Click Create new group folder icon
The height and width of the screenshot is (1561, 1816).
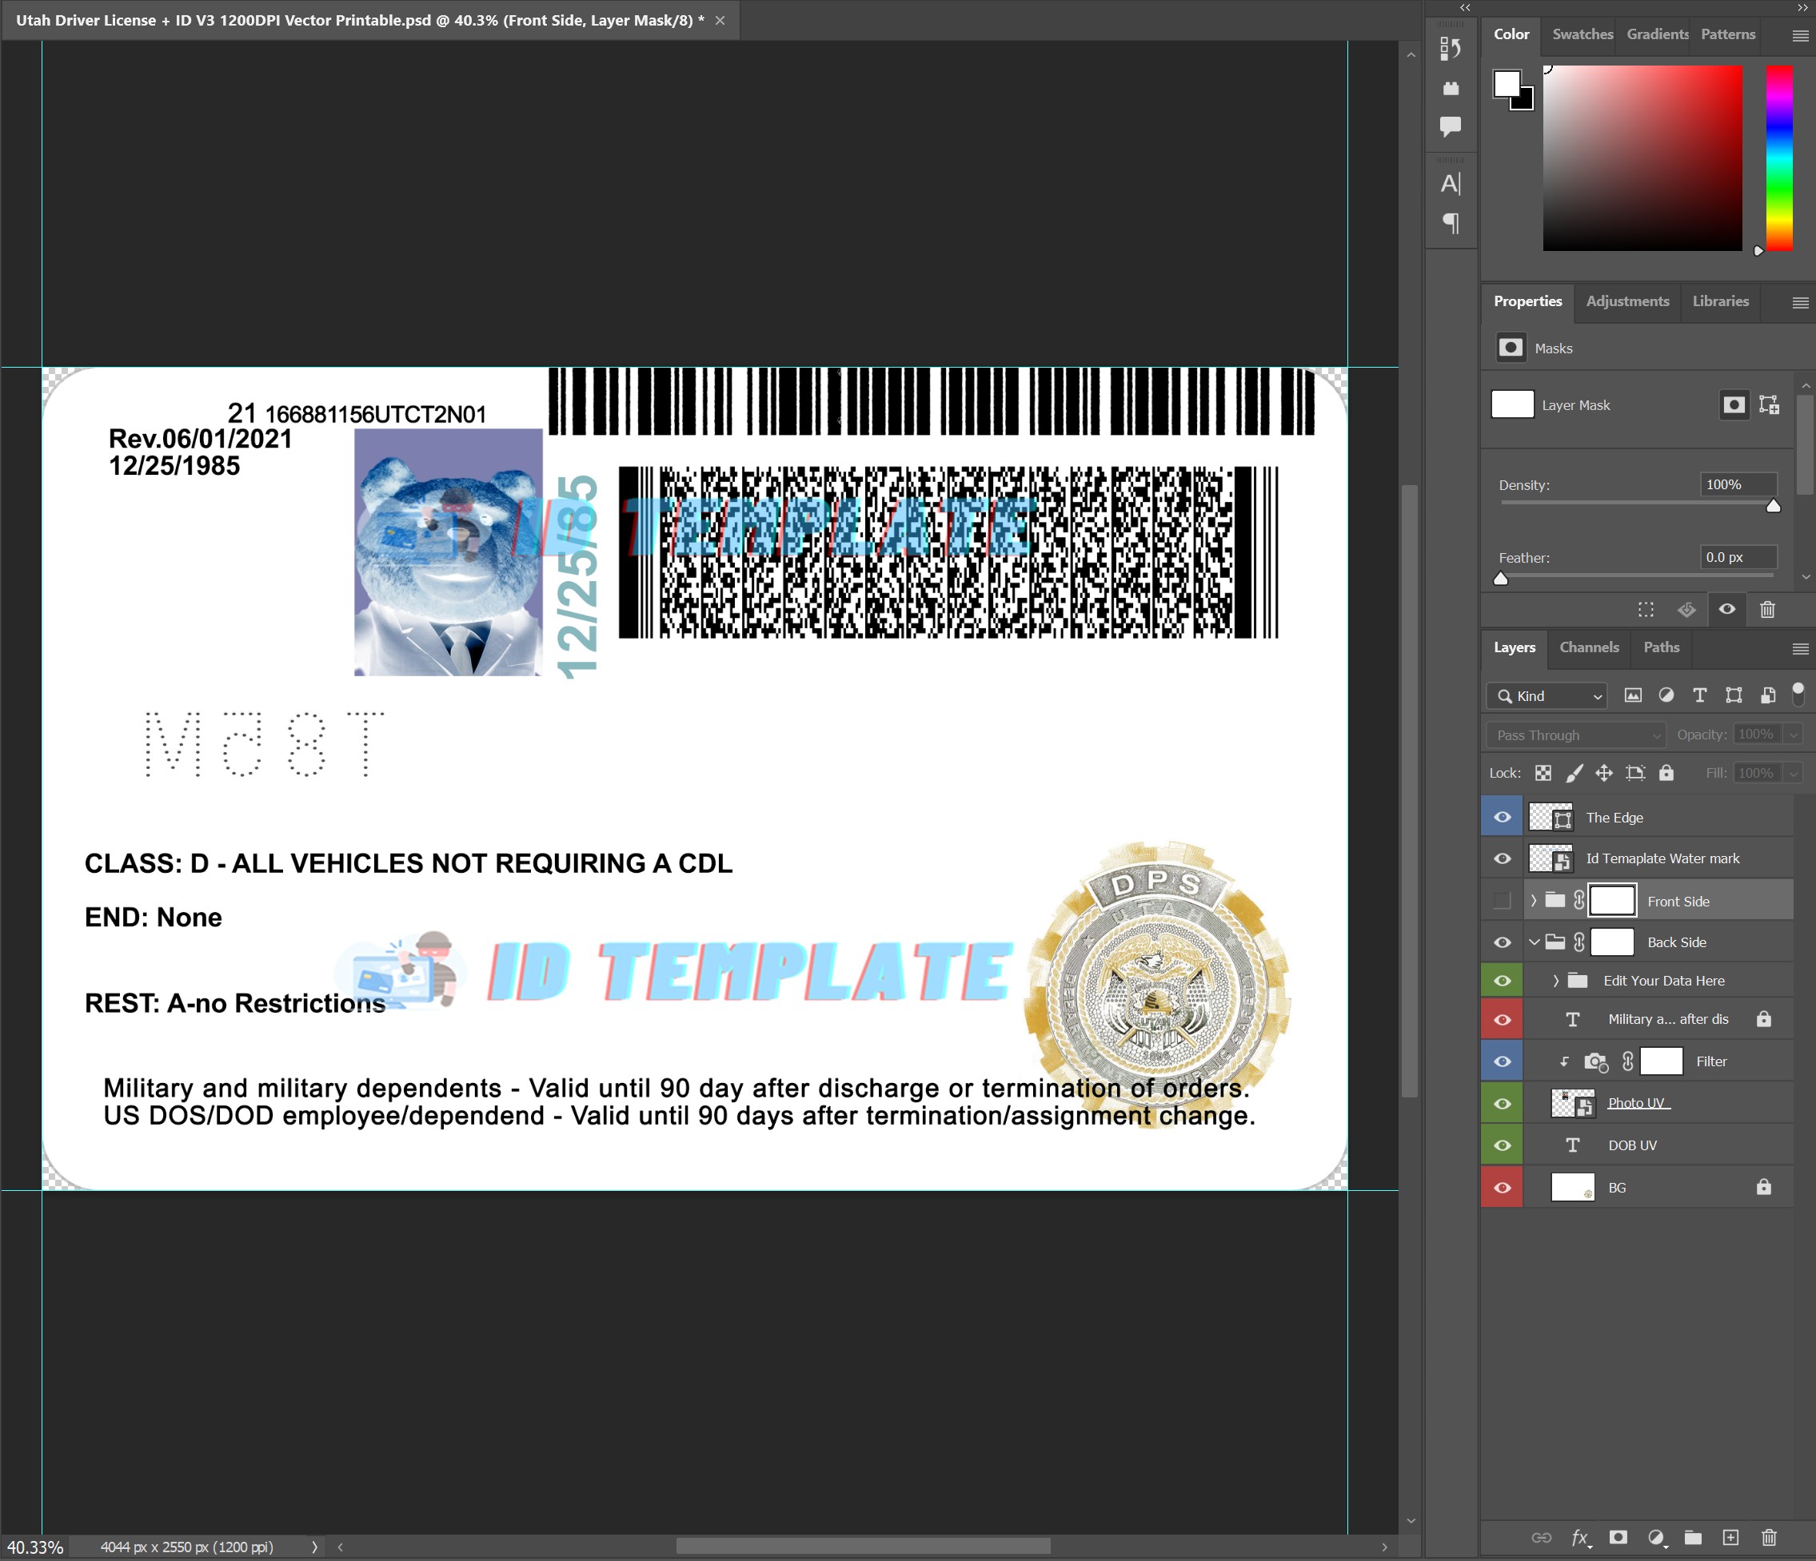click(x=1694, y=1537)
